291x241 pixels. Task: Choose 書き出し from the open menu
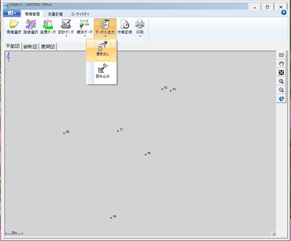(103, 50)
